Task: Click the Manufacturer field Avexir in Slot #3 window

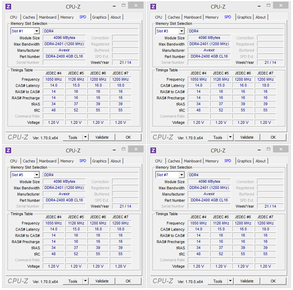Action: [x=209, y=50]
